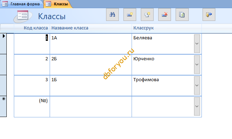Click the binoculars Find record button

click(112, 15)
